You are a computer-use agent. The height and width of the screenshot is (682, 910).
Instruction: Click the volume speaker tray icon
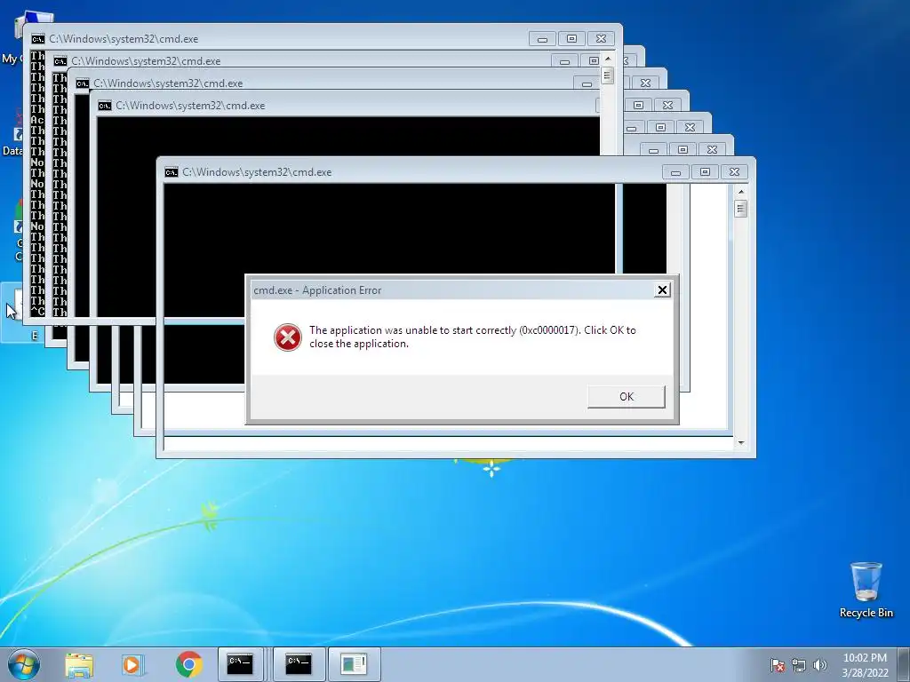click(x=820, y=665)
